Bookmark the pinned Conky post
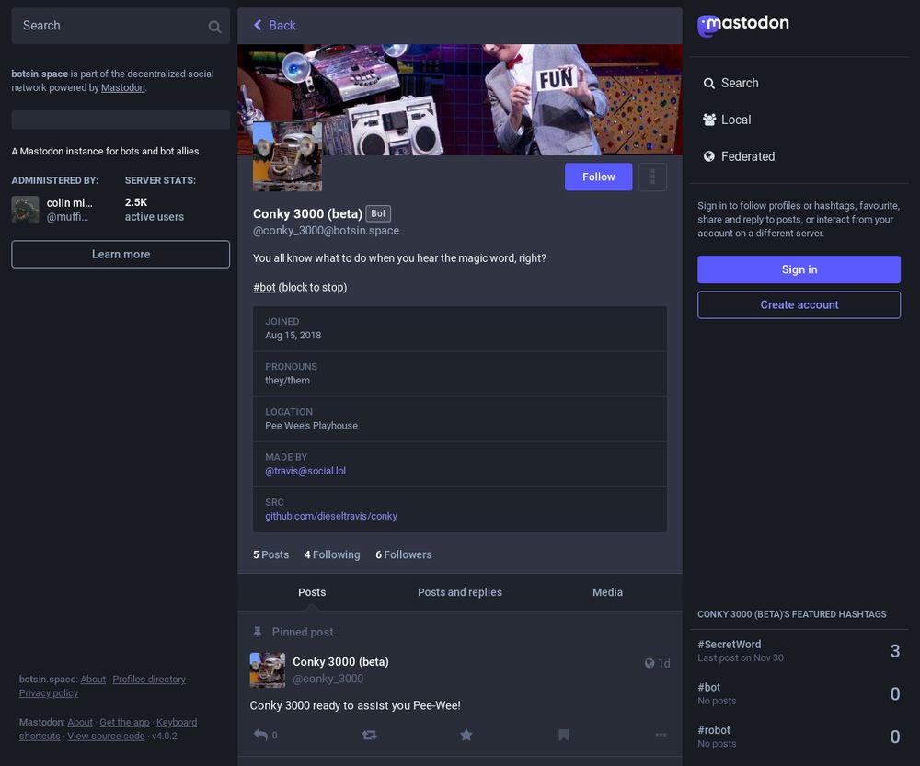Image resolution: width=920 pixels, height=766 pixels. coord(563,735)
